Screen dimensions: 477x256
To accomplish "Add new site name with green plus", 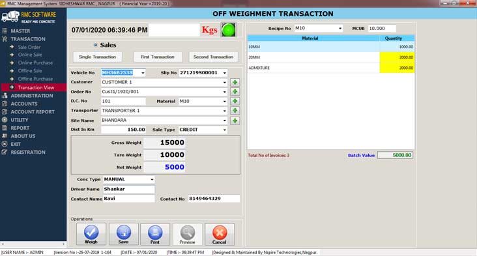I will coord(235,121).
